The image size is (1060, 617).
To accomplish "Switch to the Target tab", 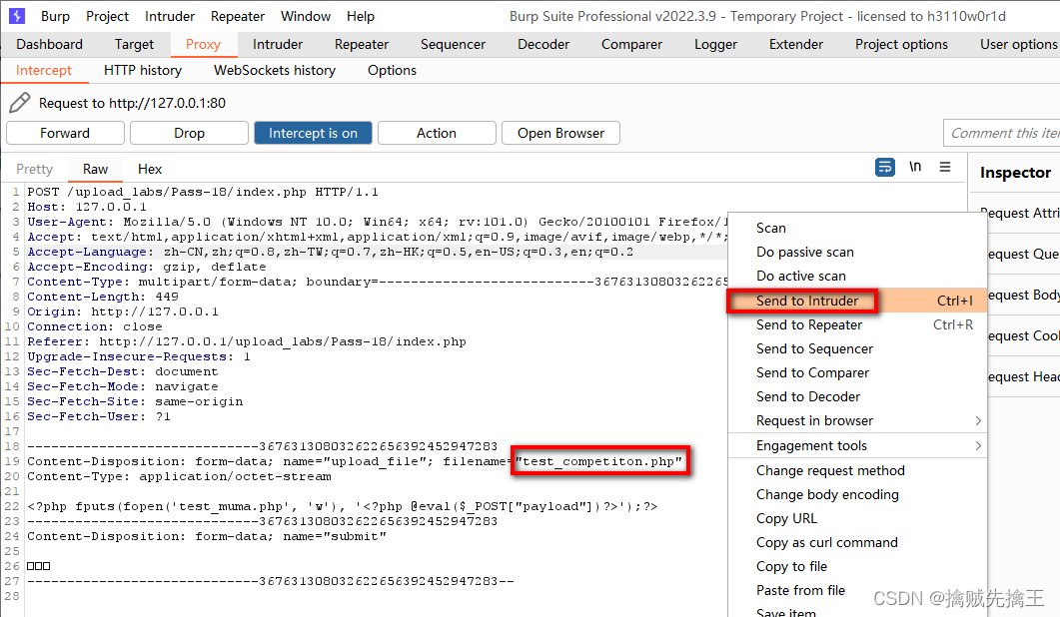I will click(134, 45).
